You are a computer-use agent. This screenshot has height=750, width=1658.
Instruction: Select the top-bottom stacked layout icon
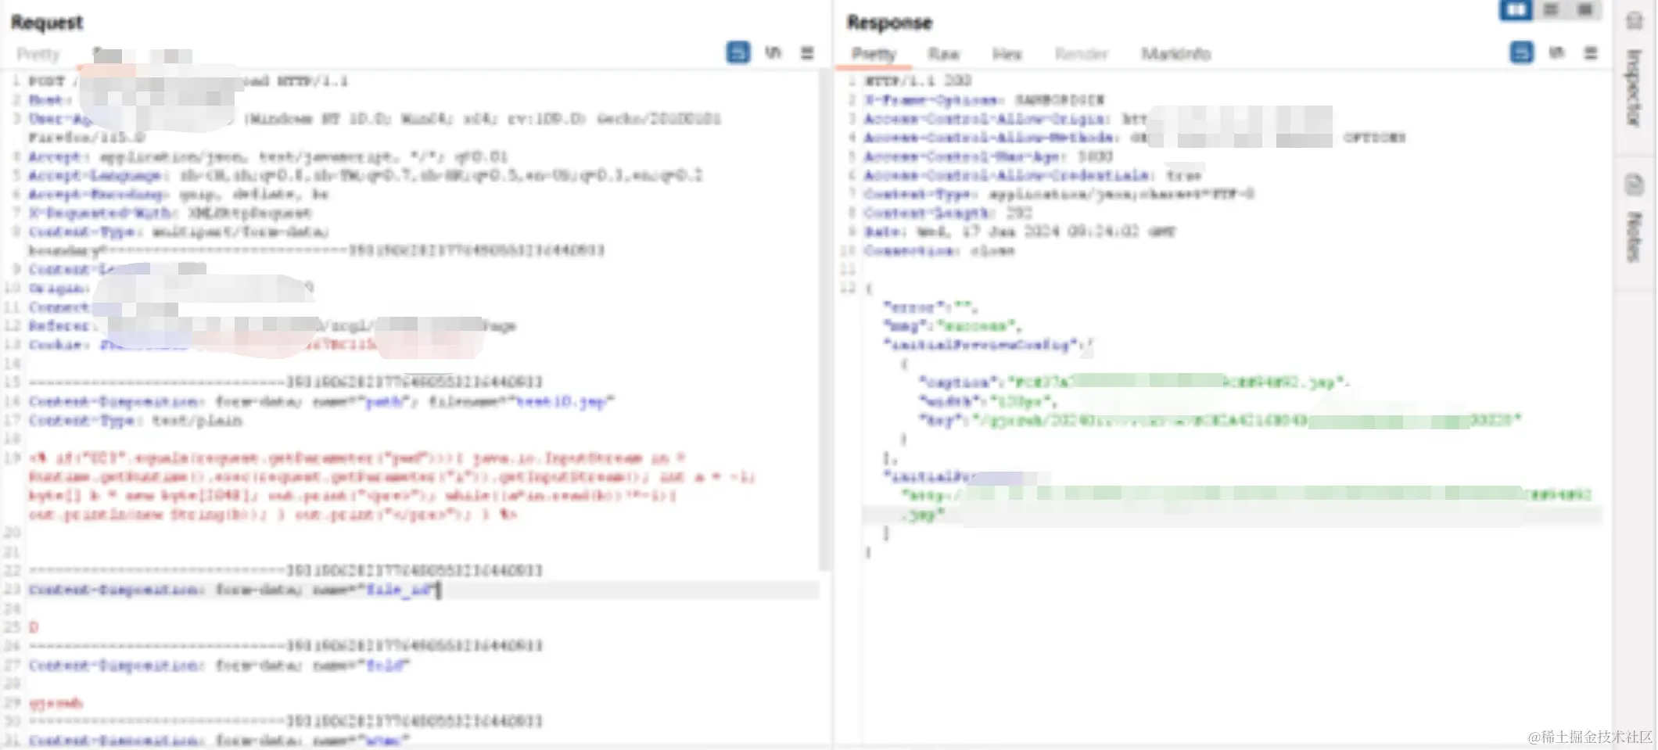click(1551, 9)
